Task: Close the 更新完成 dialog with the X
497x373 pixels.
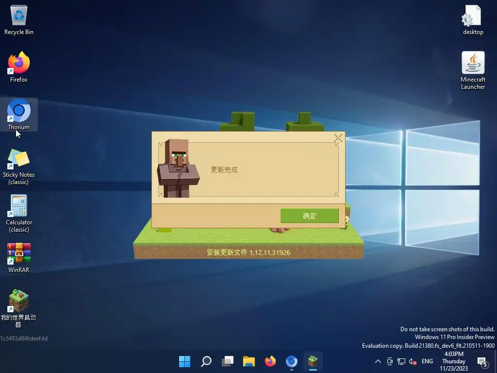Action: point(338,138)
